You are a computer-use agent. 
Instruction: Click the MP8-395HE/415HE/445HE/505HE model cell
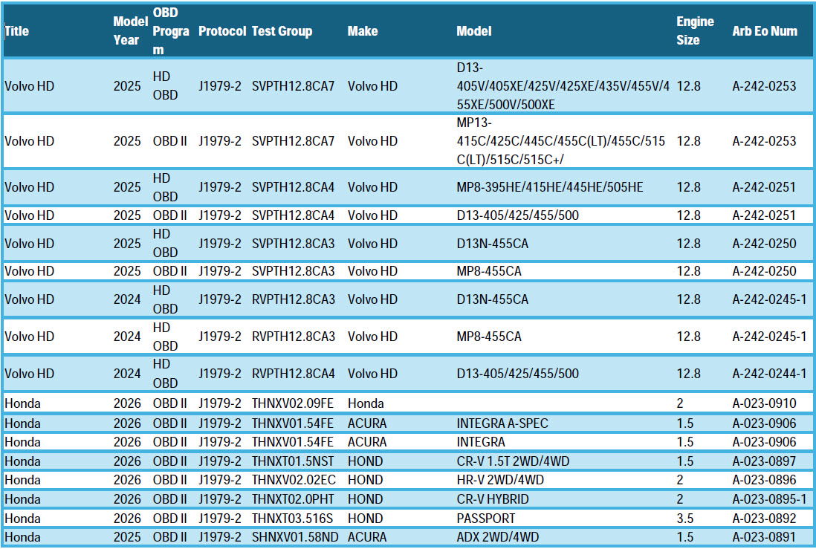(549, 187)
